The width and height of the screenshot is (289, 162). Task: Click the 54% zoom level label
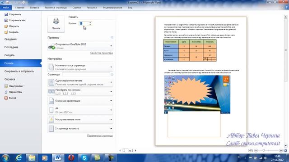coord(251,150)
